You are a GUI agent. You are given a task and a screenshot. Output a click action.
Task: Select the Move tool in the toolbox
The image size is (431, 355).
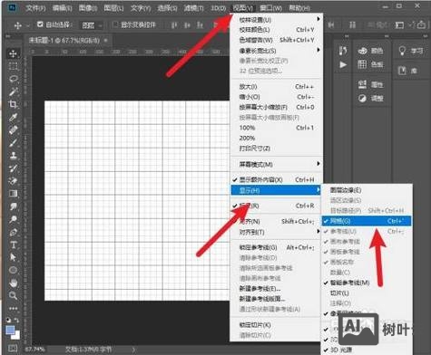(x=13, y=53)
